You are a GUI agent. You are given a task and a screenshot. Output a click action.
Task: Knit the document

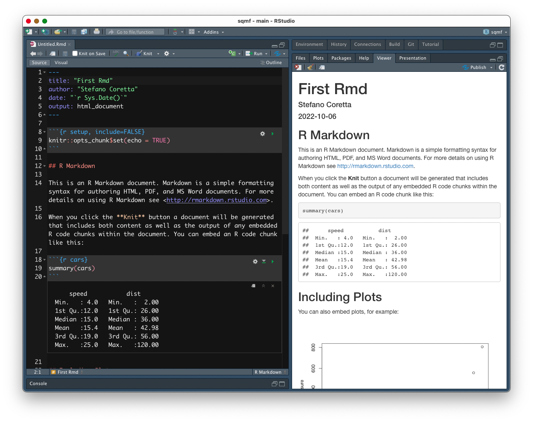click(x=144, y=54)
